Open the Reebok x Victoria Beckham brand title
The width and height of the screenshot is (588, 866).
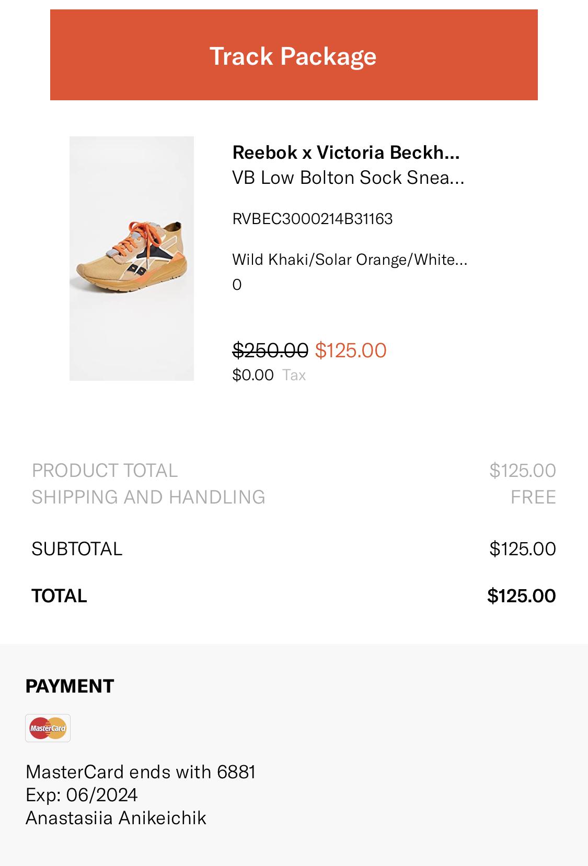click(x=346, y=153)
